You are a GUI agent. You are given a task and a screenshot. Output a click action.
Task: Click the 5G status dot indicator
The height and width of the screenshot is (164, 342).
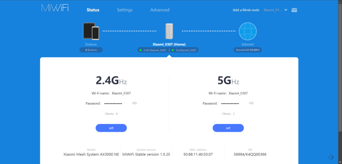coord(173,50)
